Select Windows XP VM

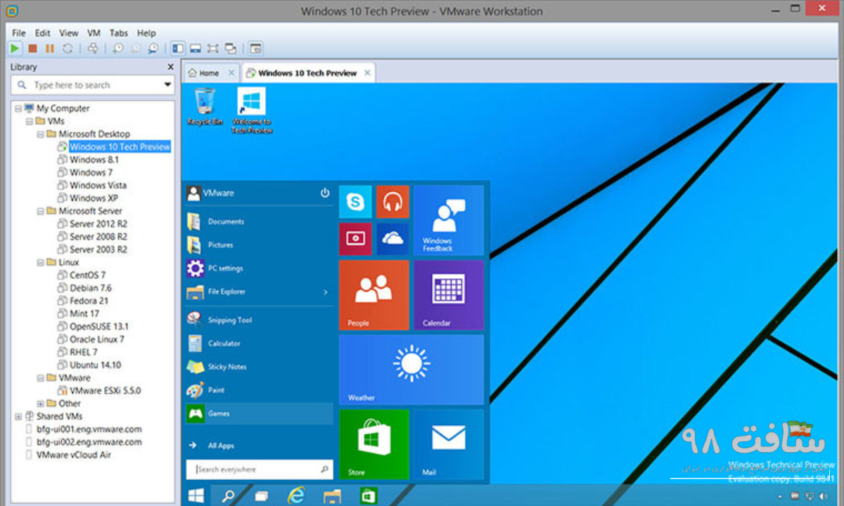(x=94, y=198)
